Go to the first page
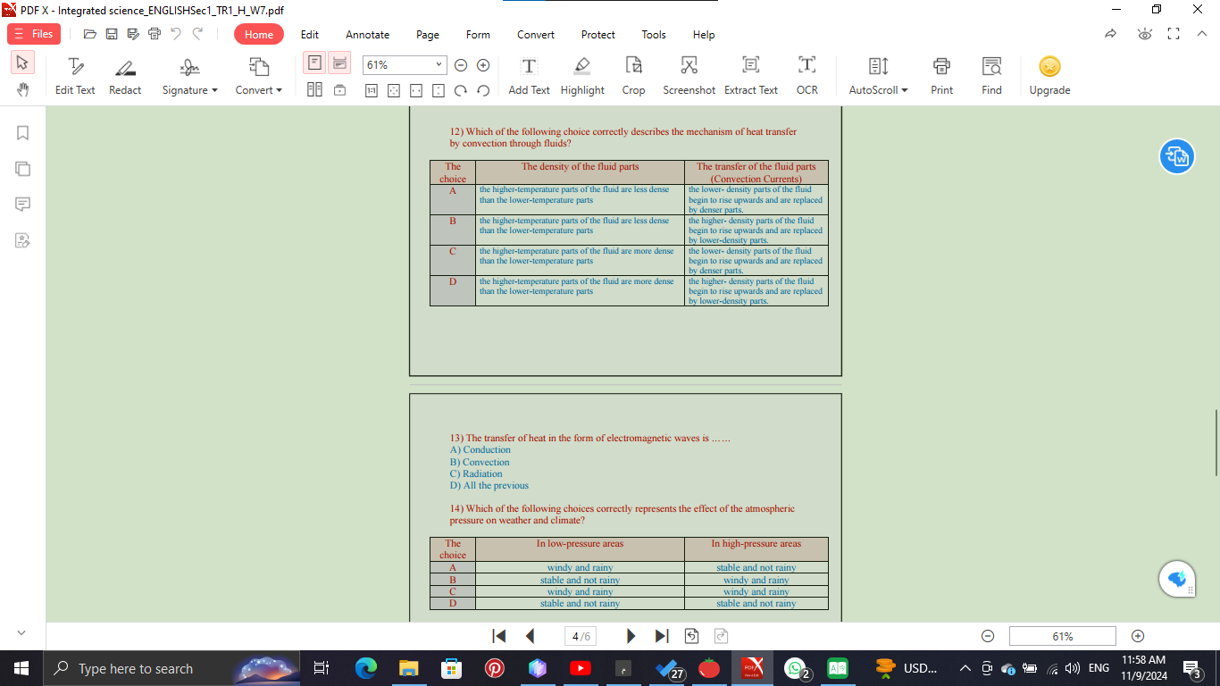1220x686 pixels. click(499, 636)
